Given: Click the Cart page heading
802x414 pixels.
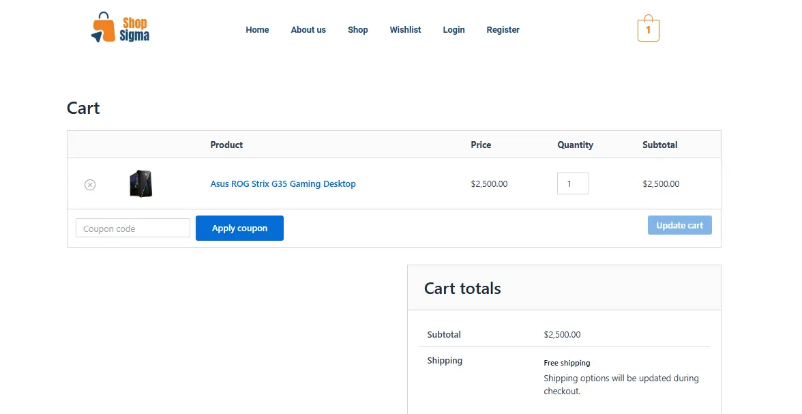Looking at the screenshot, I should pos(83,108).
